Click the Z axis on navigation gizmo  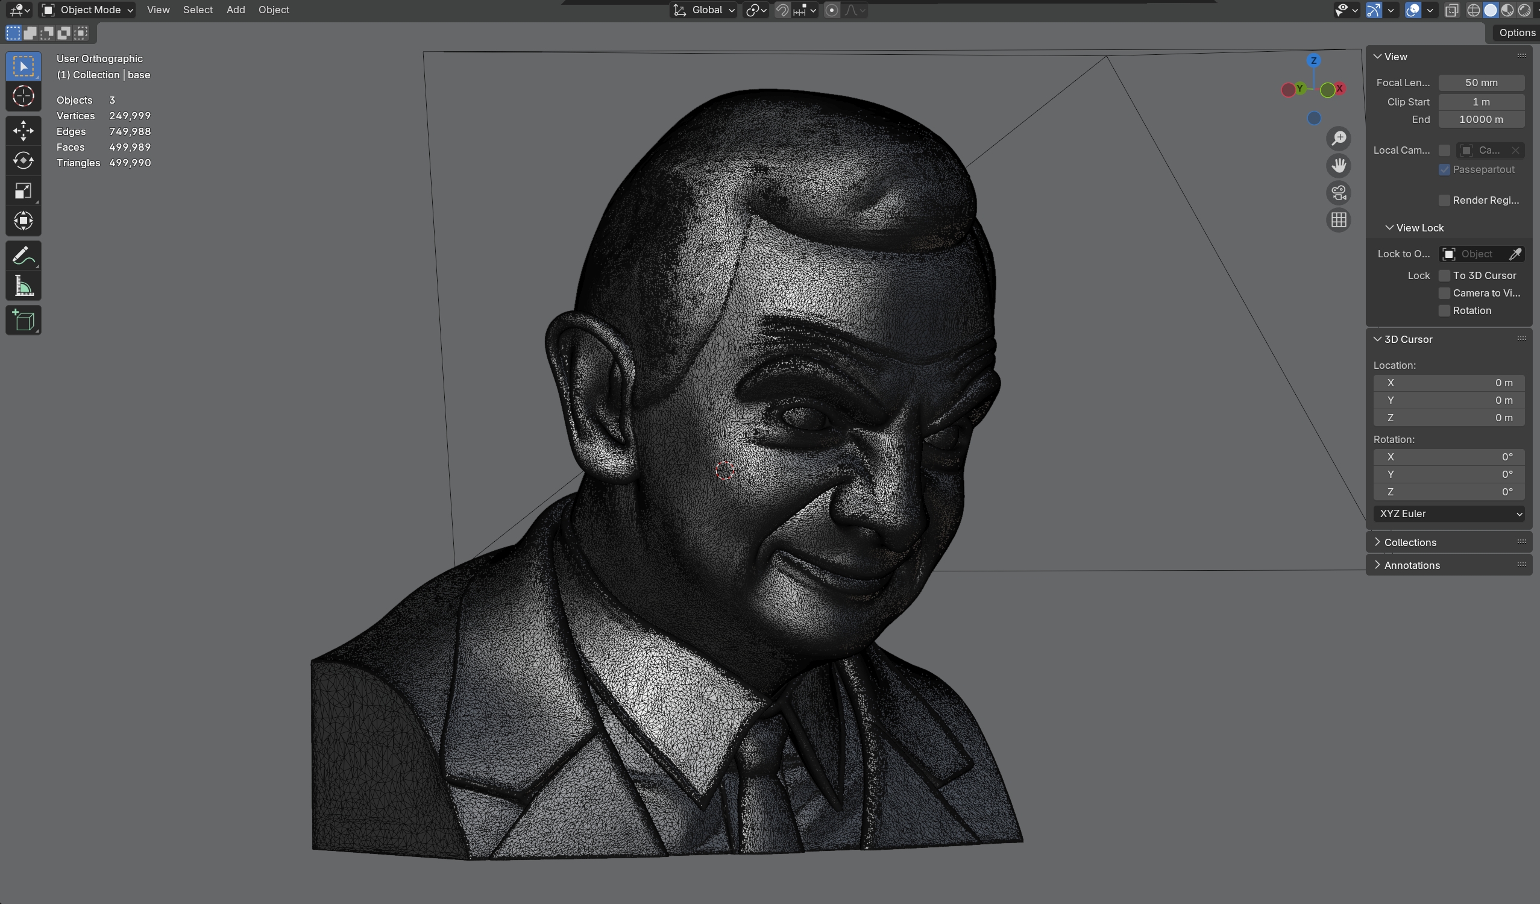(1313, 60)
